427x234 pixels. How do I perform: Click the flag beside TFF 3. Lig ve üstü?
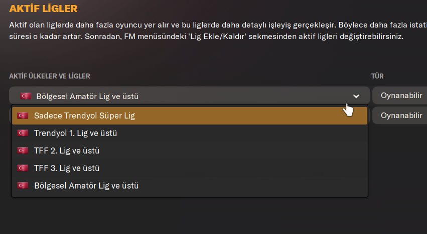[x=23, y=168]
